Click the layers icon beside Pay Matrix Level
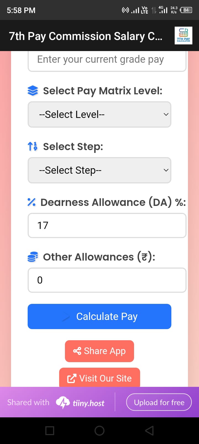This screenshot has width=199, height=444. tap(33, 90)
